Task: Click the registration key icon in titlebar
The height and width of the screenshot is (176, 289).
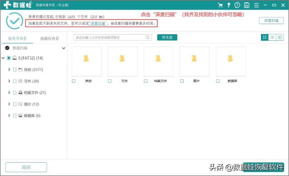Action: (229, 5)
